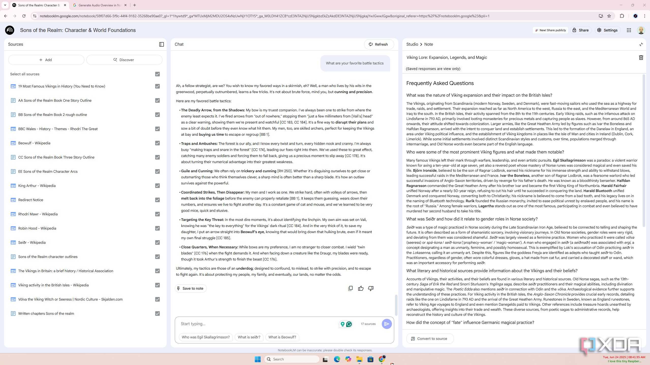Open Settings menu
650x365 pixels.
pos(607,30)
